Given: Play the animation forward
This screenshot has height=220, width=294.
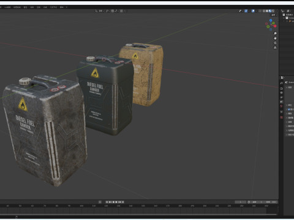Looking at the screenshot, I should point(116,202).
